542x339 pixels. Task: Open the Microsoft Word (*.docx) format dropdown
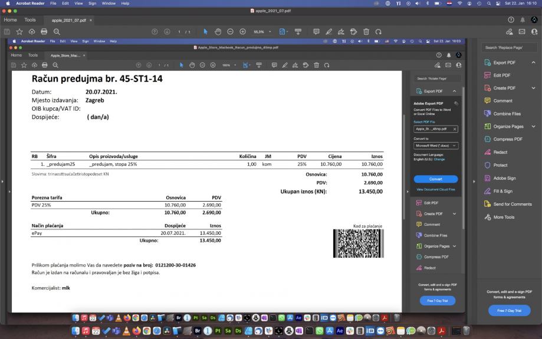click(436, 145)
